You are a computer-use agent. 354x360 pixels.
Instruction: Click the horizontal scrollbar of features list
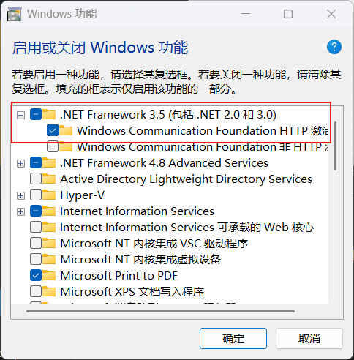click(x=160, y=311)
